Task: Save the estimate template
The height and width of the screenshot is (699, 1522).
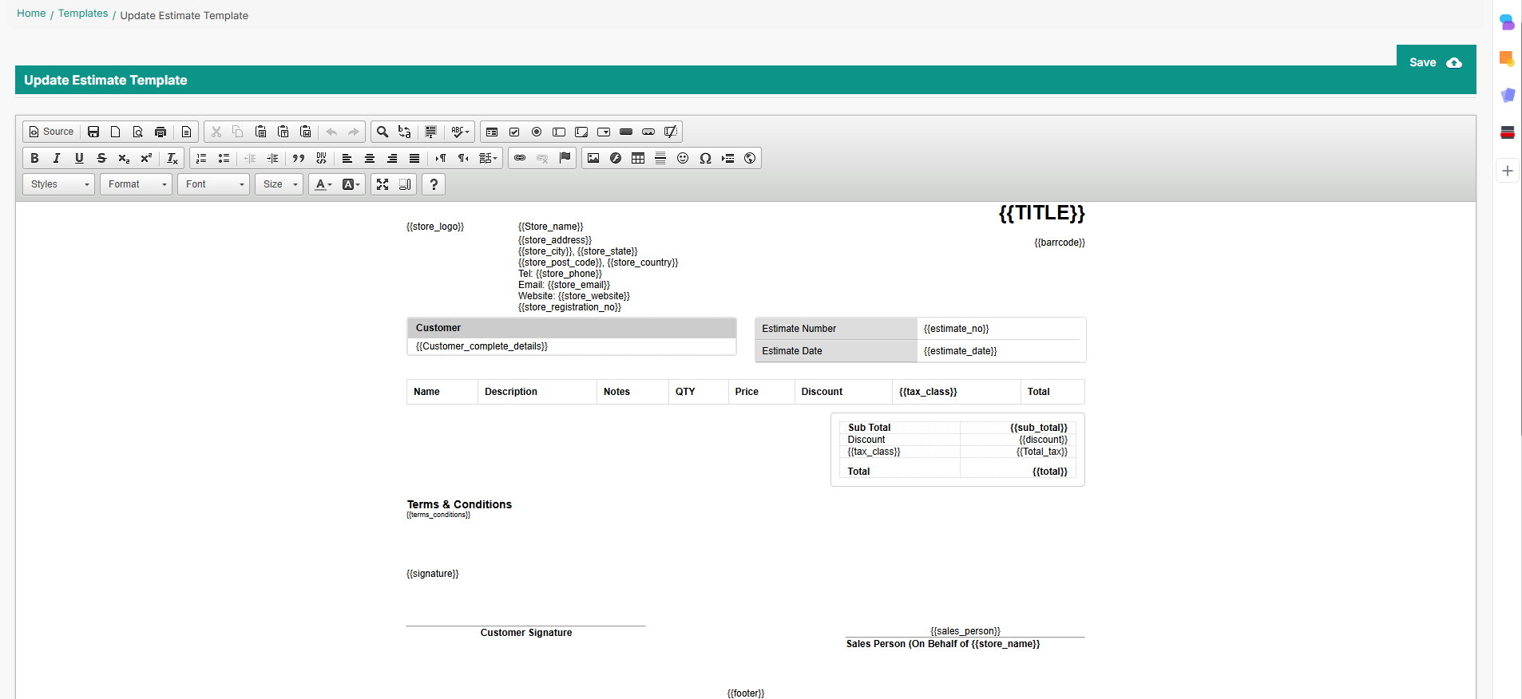Action: click(x=1435, y=62)
